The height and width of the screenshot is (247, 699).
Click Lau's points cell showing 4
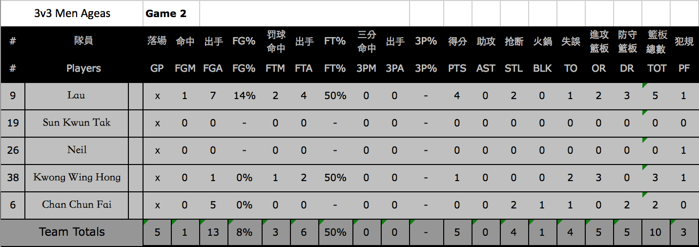(457, 96)
